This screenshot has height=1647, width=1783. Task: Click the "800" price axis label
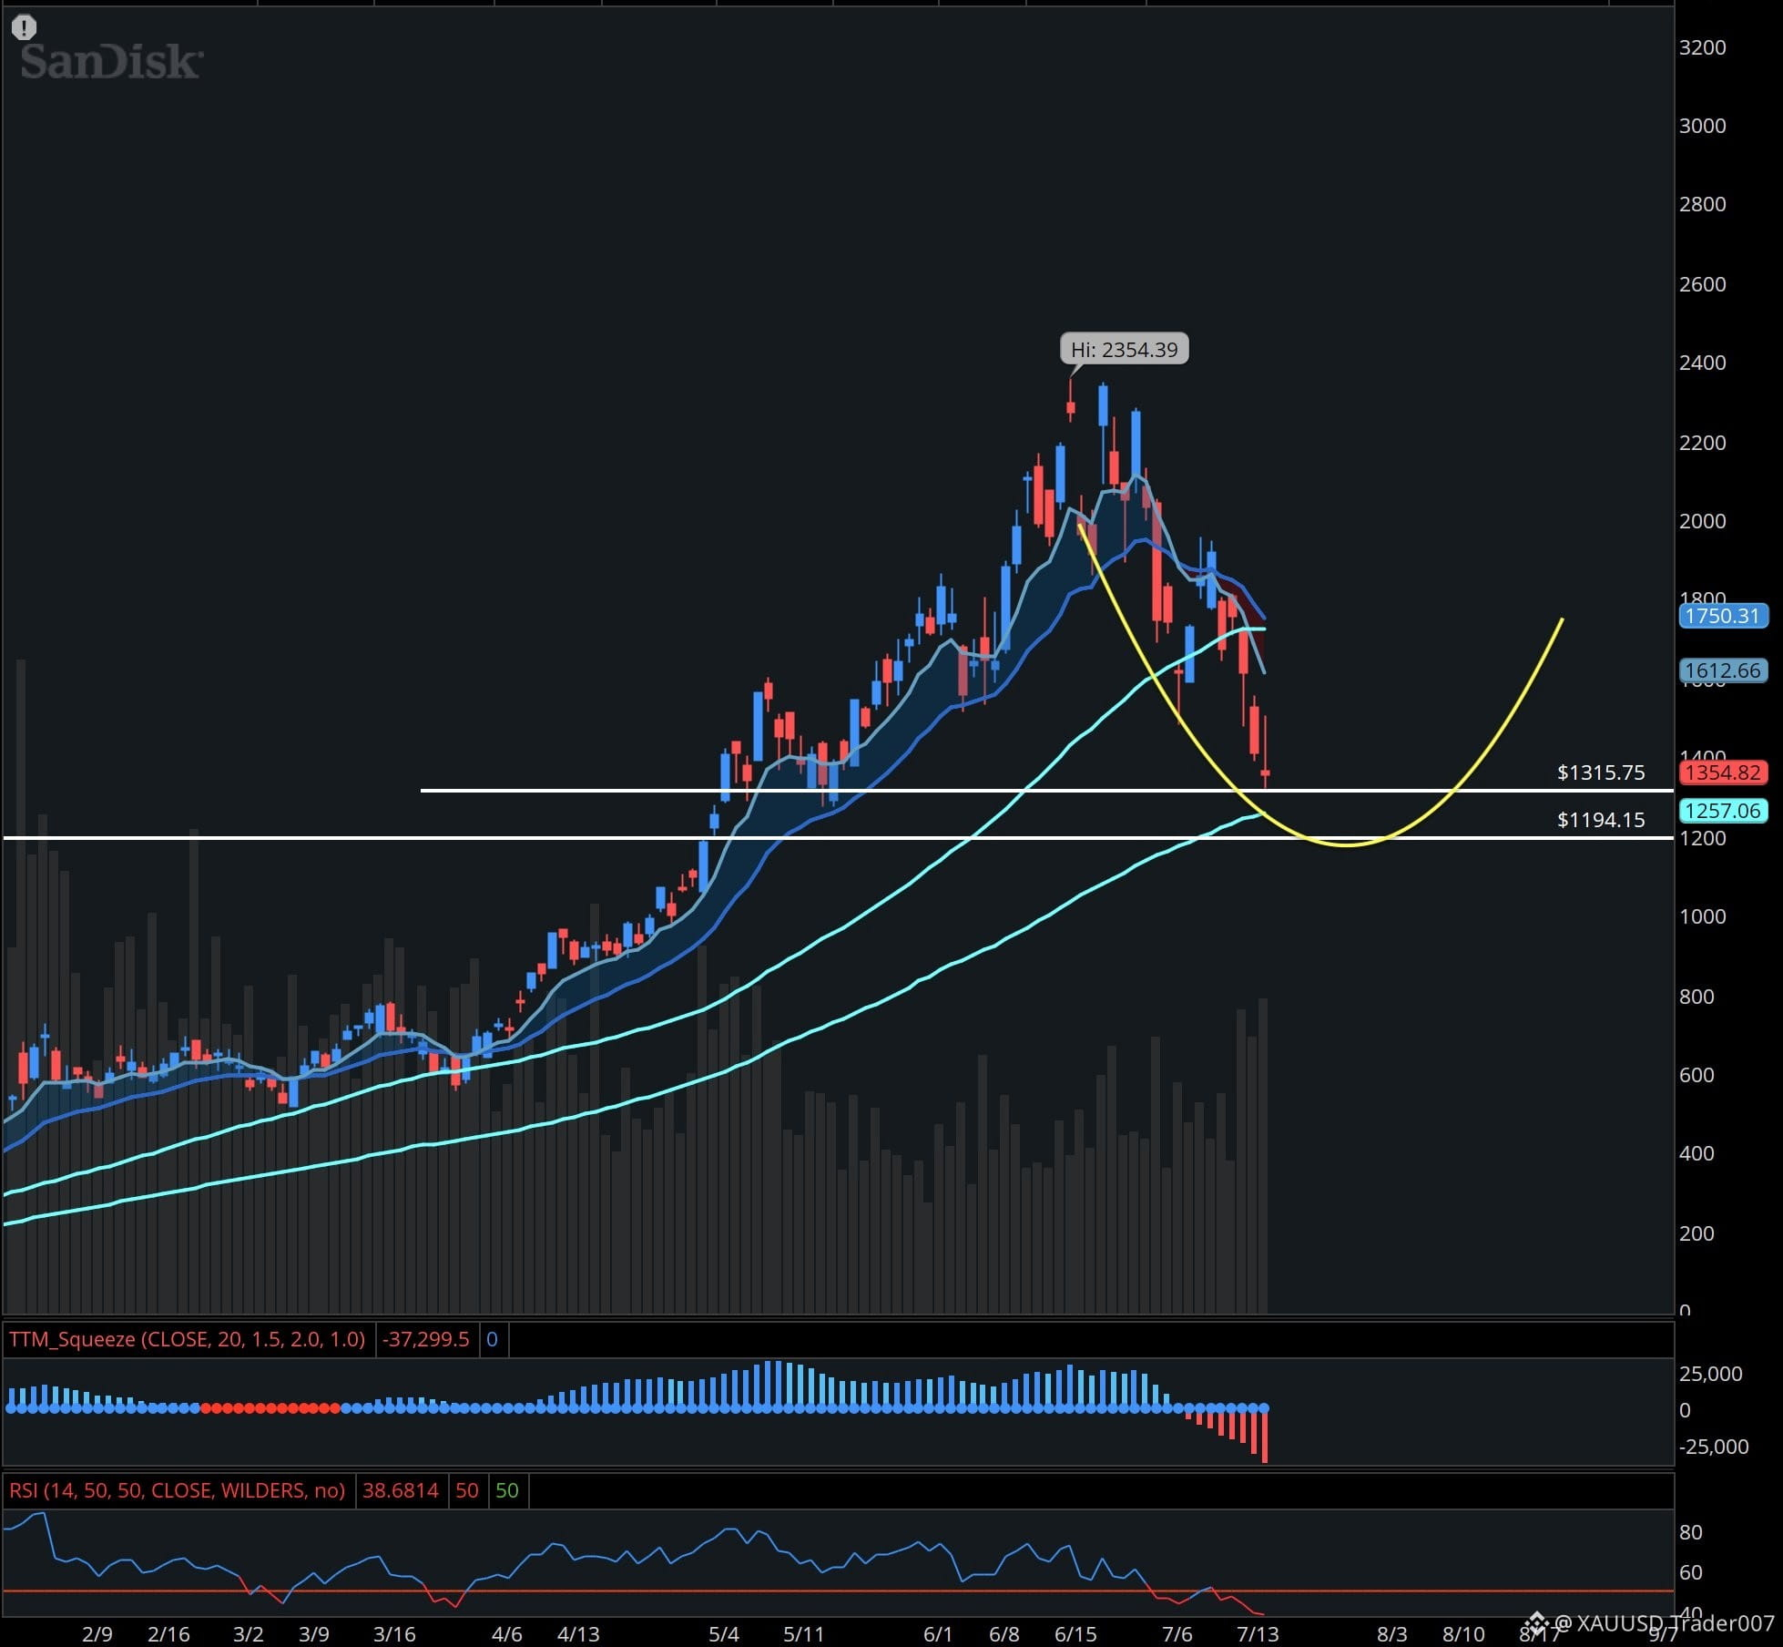1696,997
